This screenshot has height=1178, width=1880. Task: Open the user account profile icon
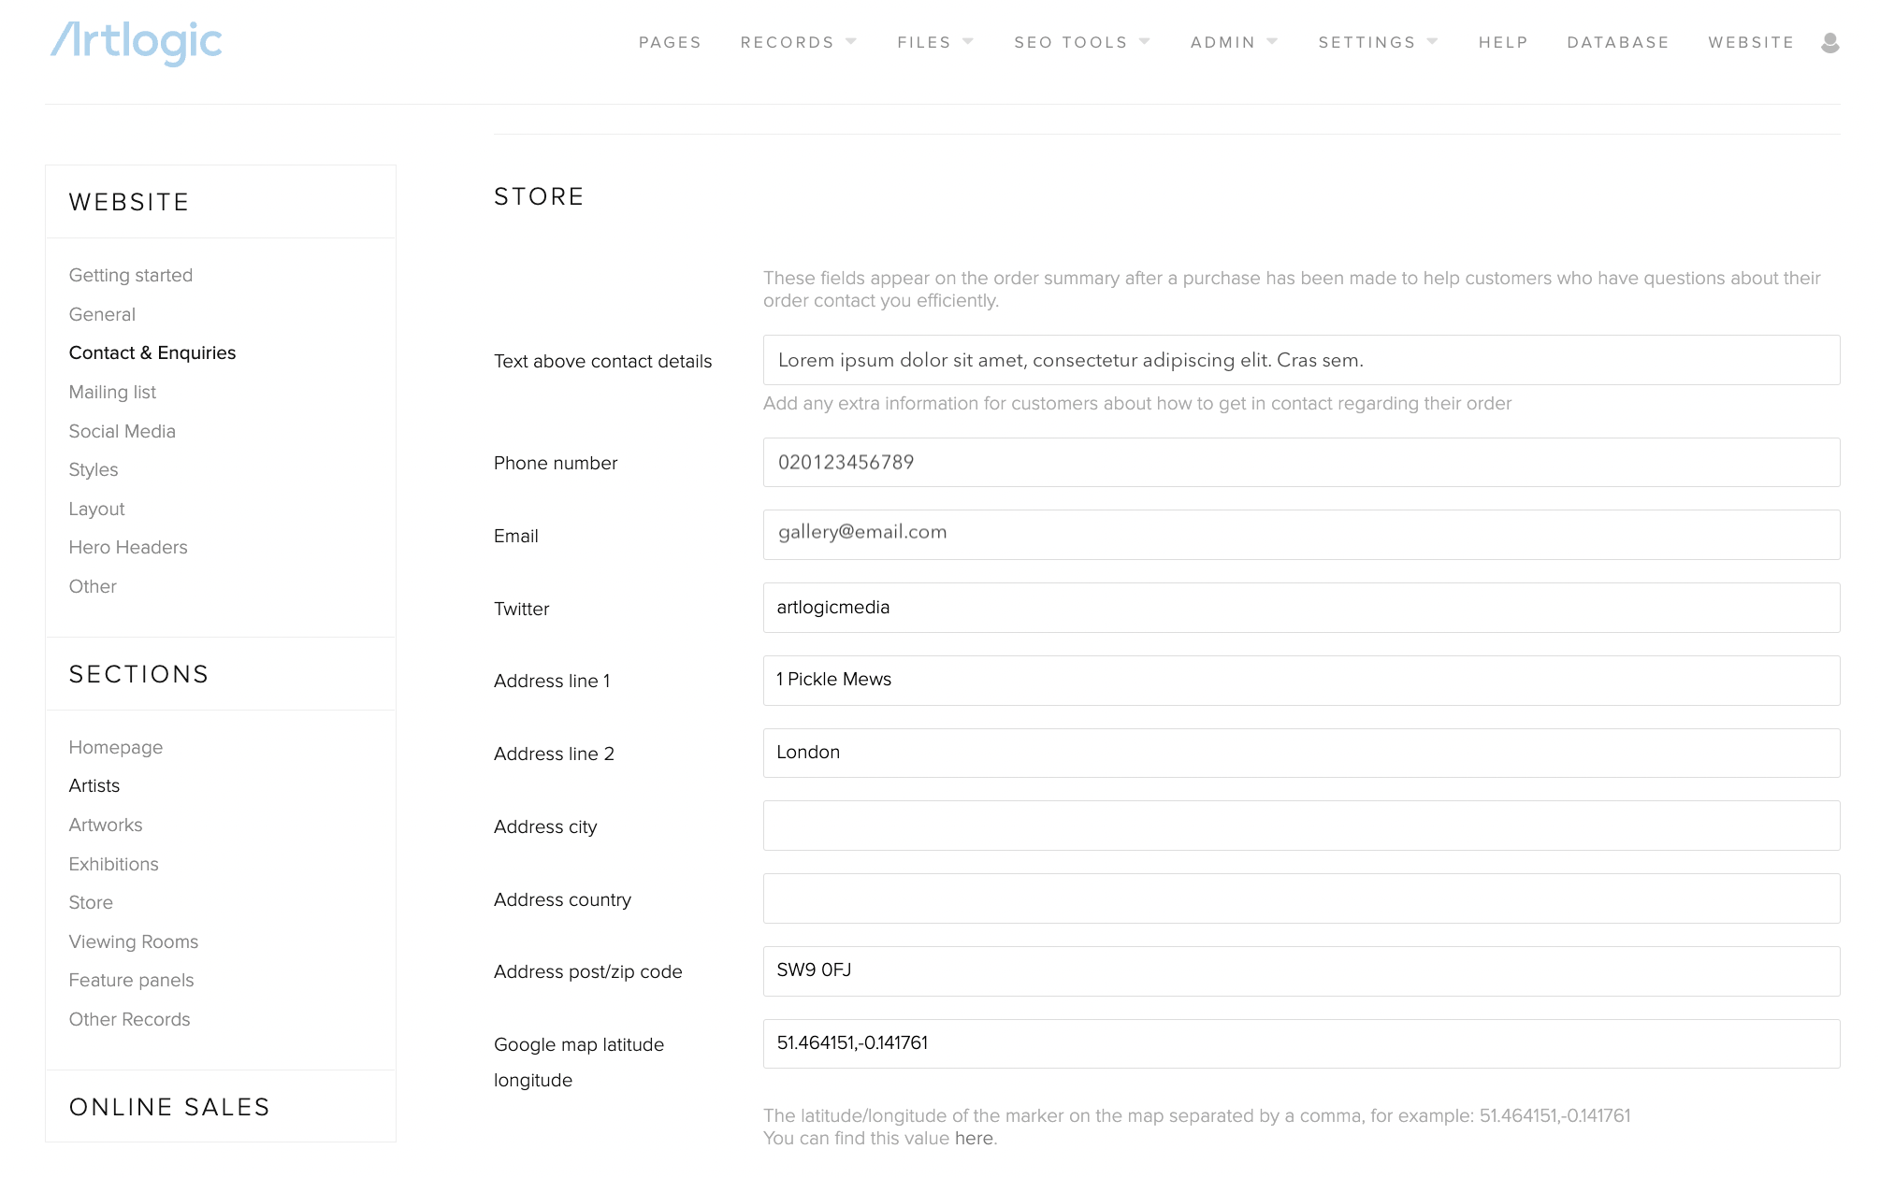pyautogui.click(x=1830, y=43)
